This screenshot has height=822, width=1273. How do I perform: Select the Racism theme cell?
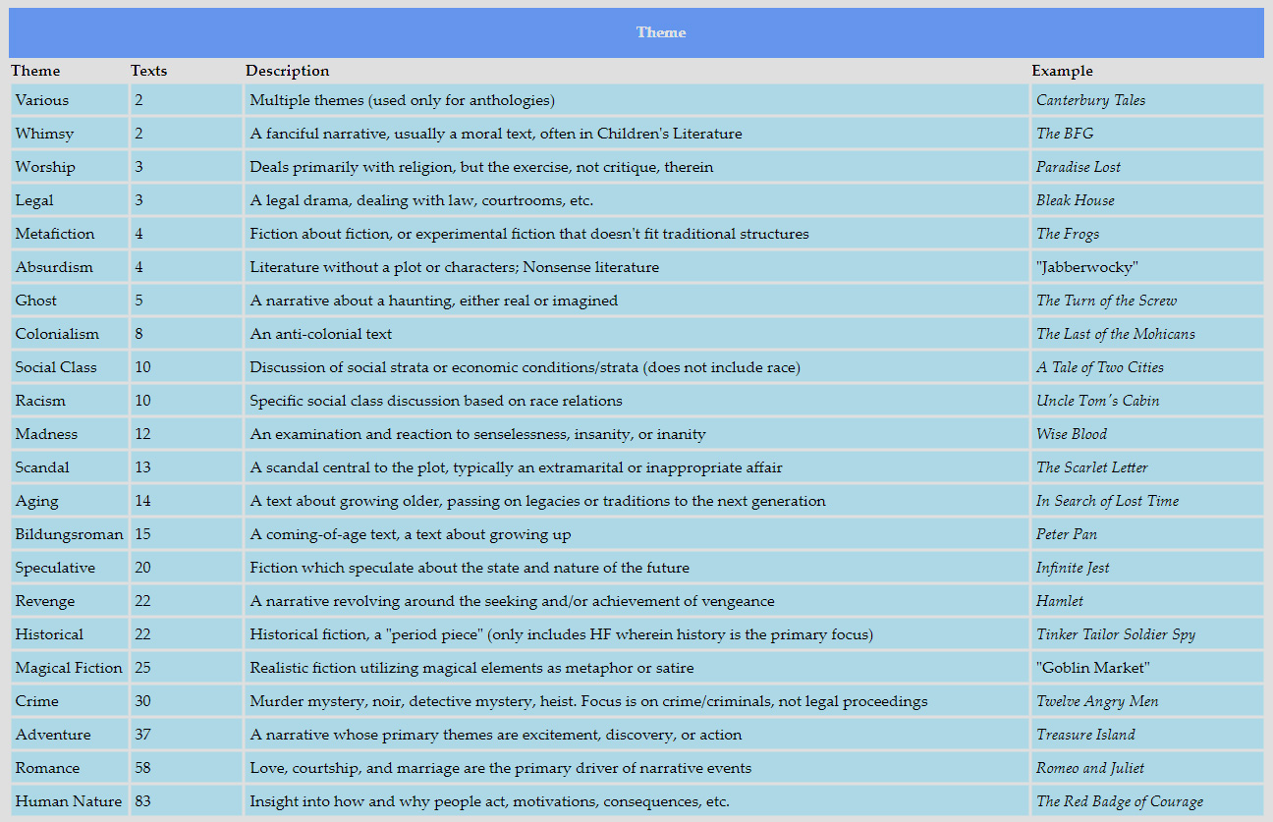(x=69, y=401)
